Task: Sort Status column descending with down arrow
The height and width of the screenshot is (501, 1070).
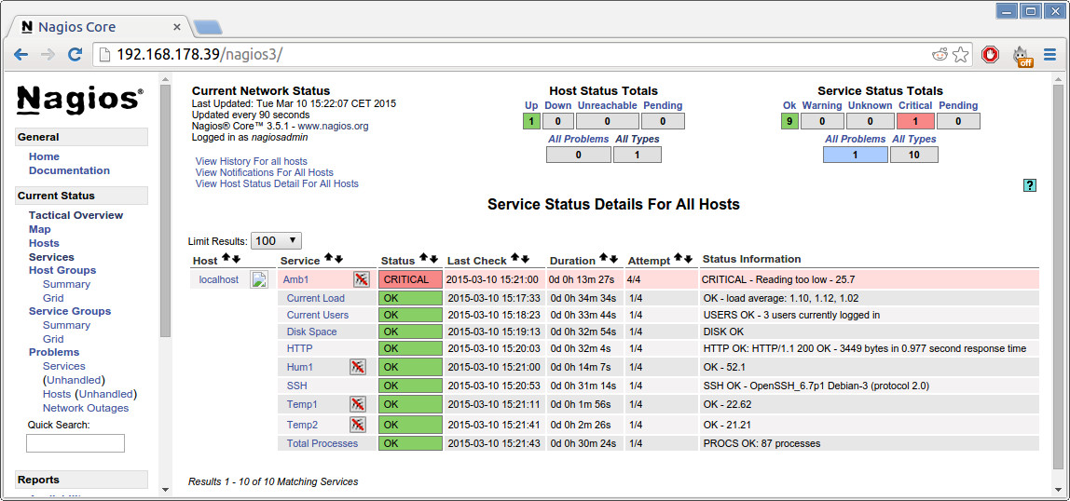Action: coord(433,259)
